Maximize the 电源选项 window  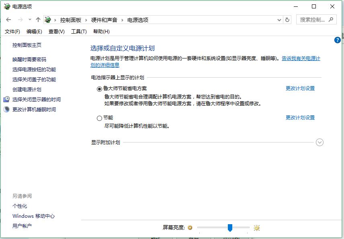click(x=314, y=6)
